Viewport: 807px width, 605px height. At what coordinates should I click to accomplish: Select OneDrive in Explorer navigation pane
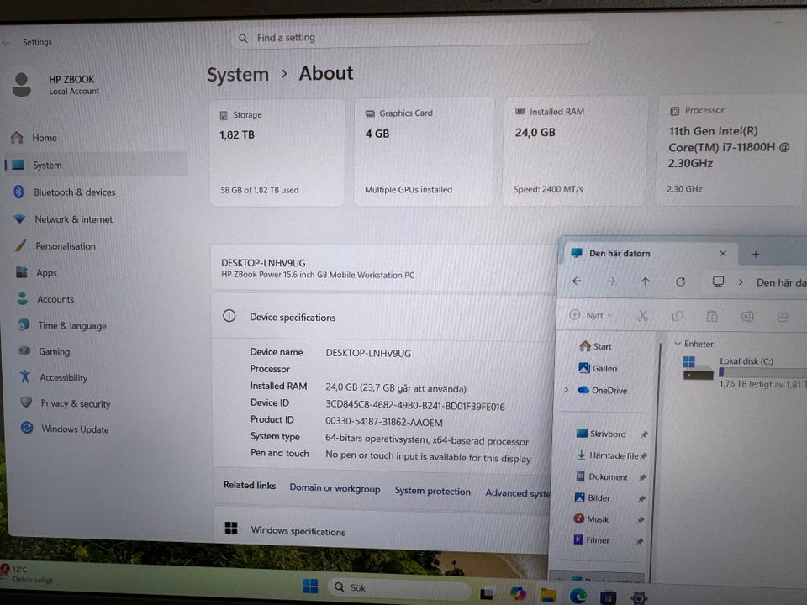602,391
